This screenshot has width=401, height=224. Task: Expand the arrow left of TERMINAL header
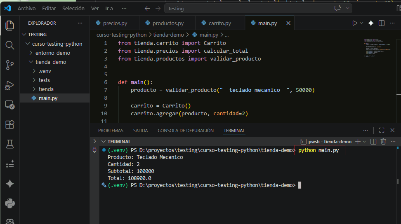point(94,141)
